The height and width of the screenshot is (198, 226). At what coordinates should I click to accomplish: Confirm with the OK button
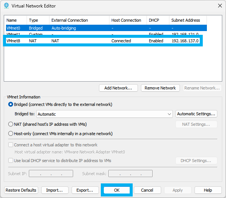click(x=117, y=190)
